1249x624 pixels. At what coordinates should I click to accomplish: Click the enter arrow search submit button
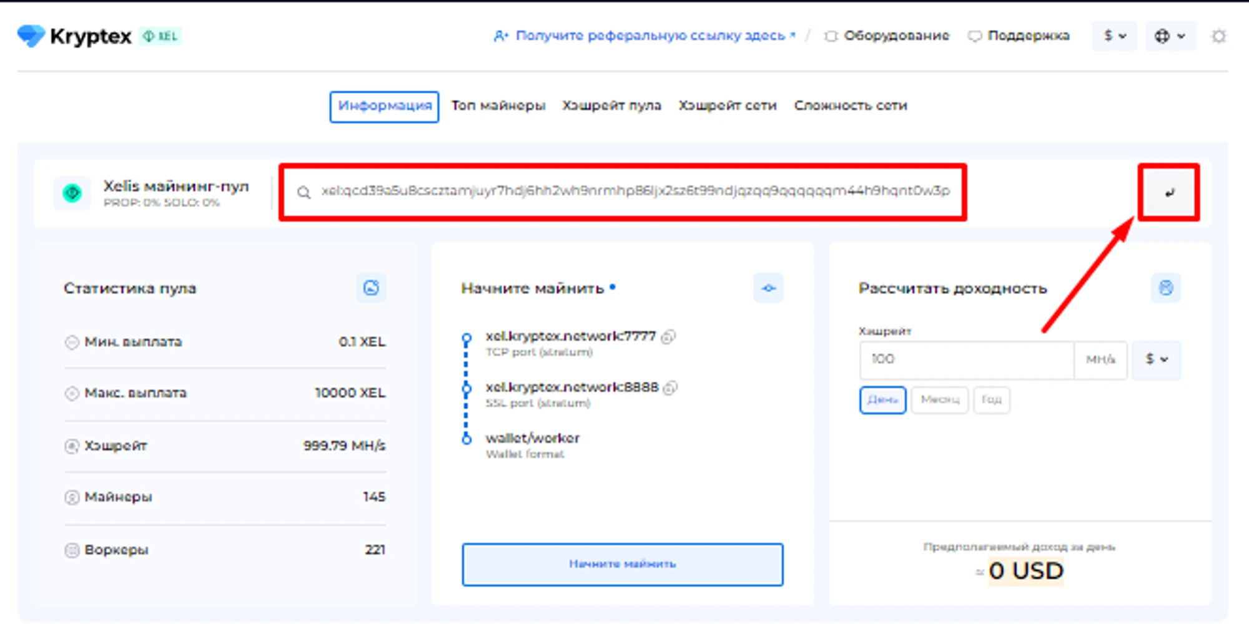coord(1168,192)
